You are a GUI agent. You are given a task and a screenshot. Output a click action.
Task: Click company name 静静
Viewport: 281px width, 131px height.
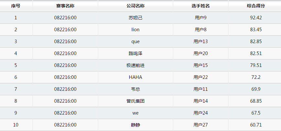click(135, 125)
